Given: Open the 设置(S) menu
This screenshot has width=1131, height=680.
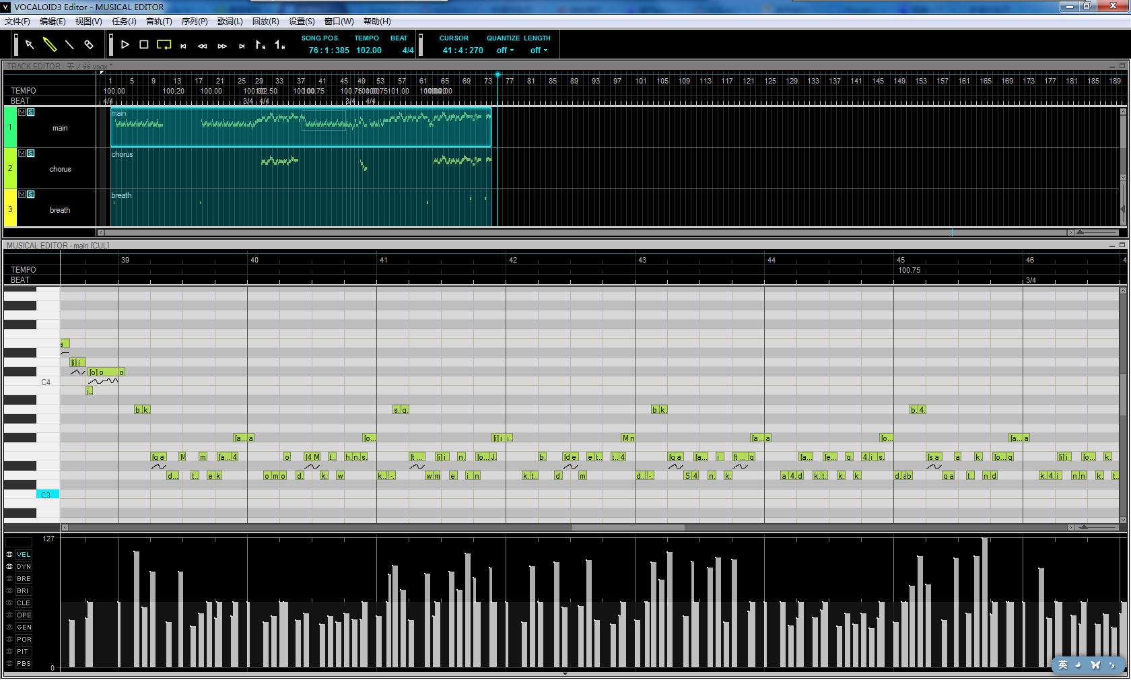Looking at the screenshot, I should coord(302,22).
